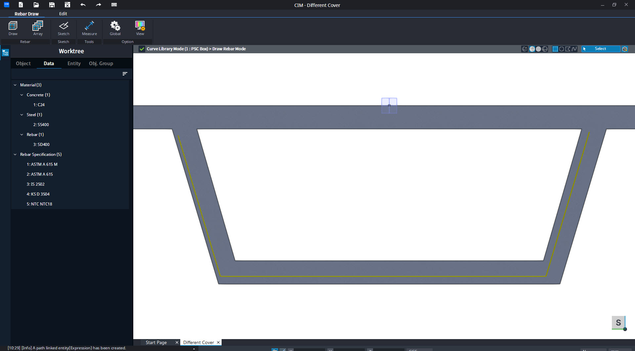Collapse the Rebar (1) node
Screen dimensions: 635x351
pos(22,135)
